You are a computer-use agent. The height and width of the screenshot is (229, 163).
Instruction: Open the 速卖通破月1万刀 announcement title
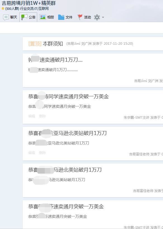pos(55,60)
